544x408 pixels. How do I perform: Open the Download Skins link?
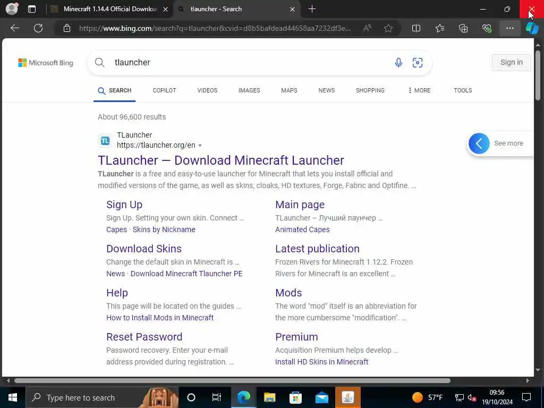(144, 249)
